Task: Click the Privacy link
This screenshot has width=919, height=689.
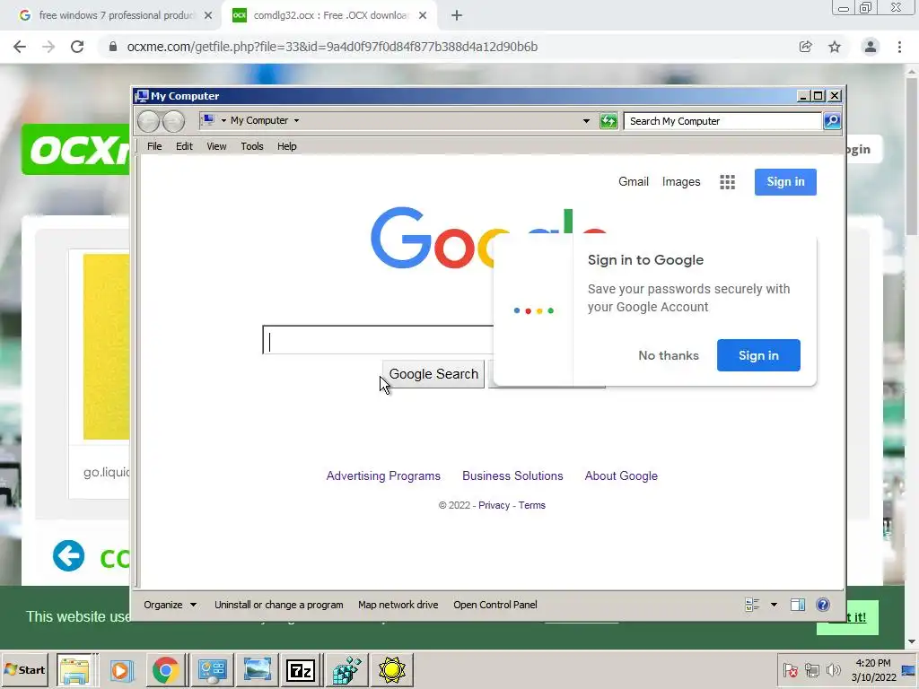Action: pos(495,505)
